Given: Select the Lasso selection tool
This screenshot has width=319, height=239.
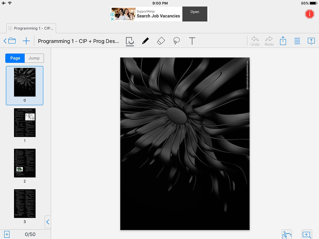Looking at the screenshot, I should pos(176,41).
